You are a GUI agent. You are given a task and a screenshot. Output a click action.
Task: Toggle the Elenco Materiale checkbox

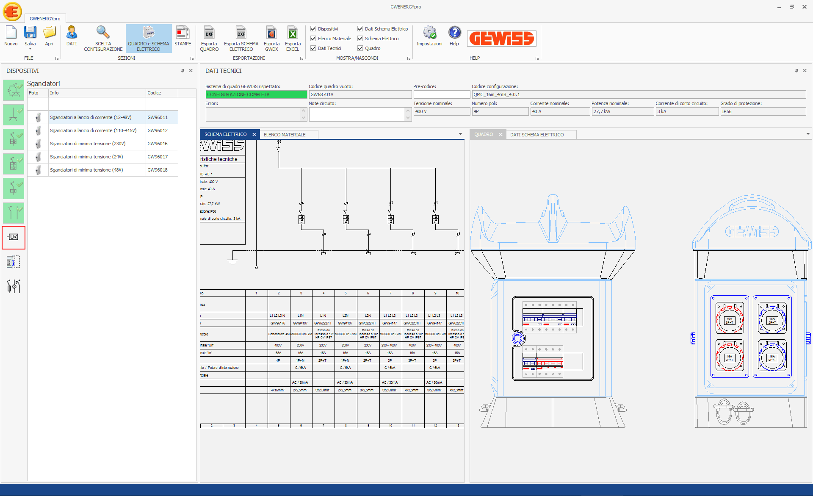[x=313, y=39]
